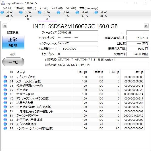Image resolution: width=151 pixels, height=151 pixels.
Task: Open the ディスク(D) menu
Action: tap(57, 8)
